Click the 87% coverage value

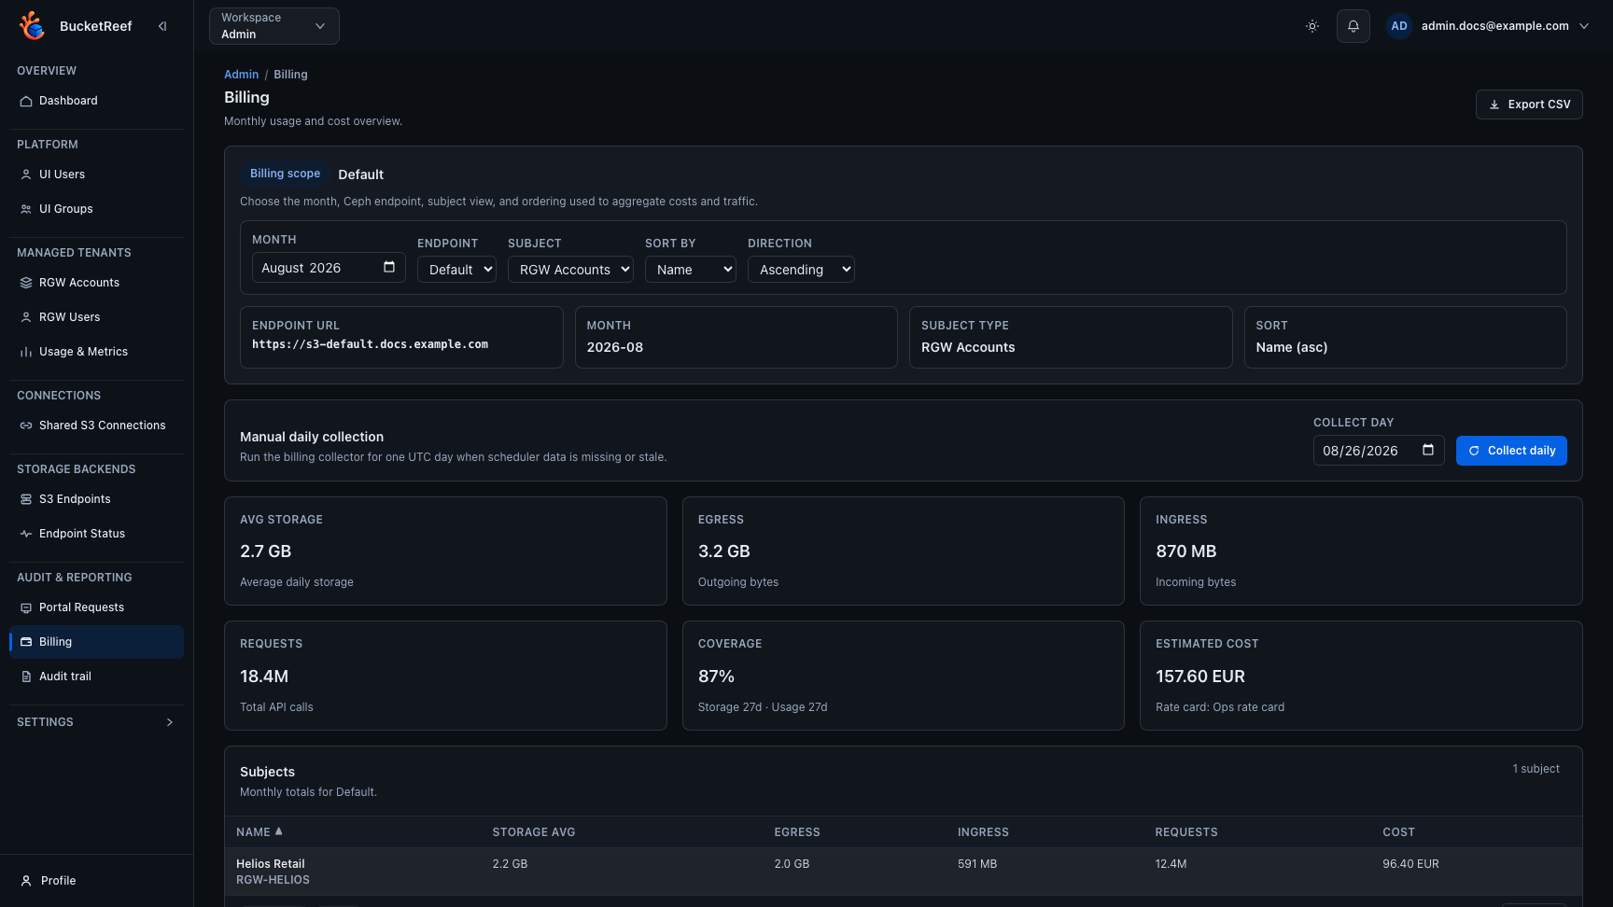pyautogui.click(x=716, y=677)
